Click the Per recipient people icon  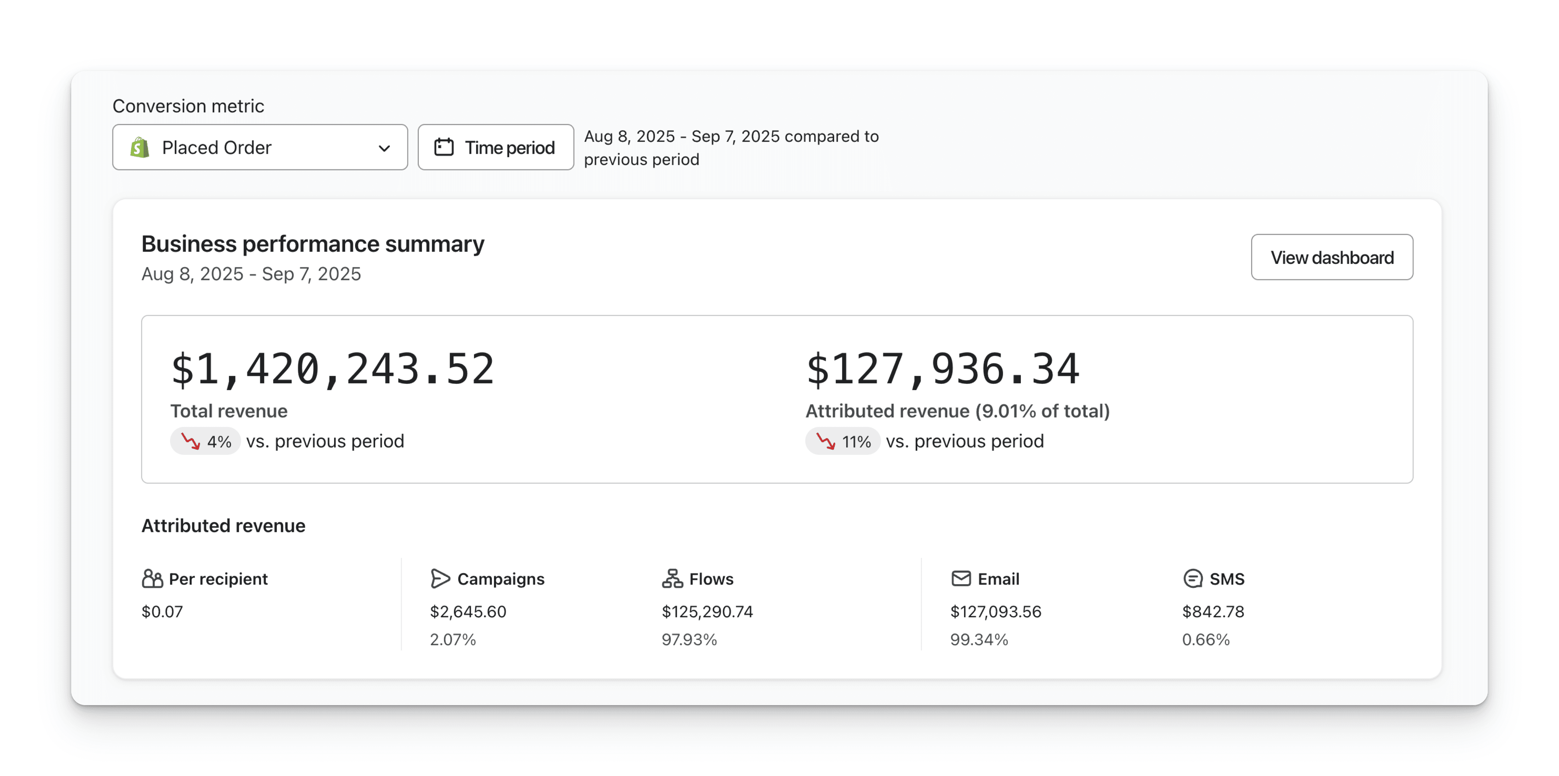tap(152, 579)
